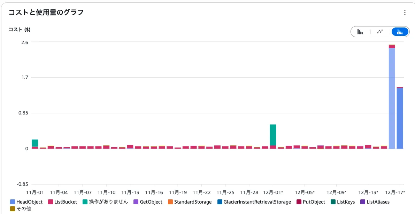This screenshot has width=415, height=214.
Task: Click the teal bar segment at 12月-01
Action: point(273,135)
